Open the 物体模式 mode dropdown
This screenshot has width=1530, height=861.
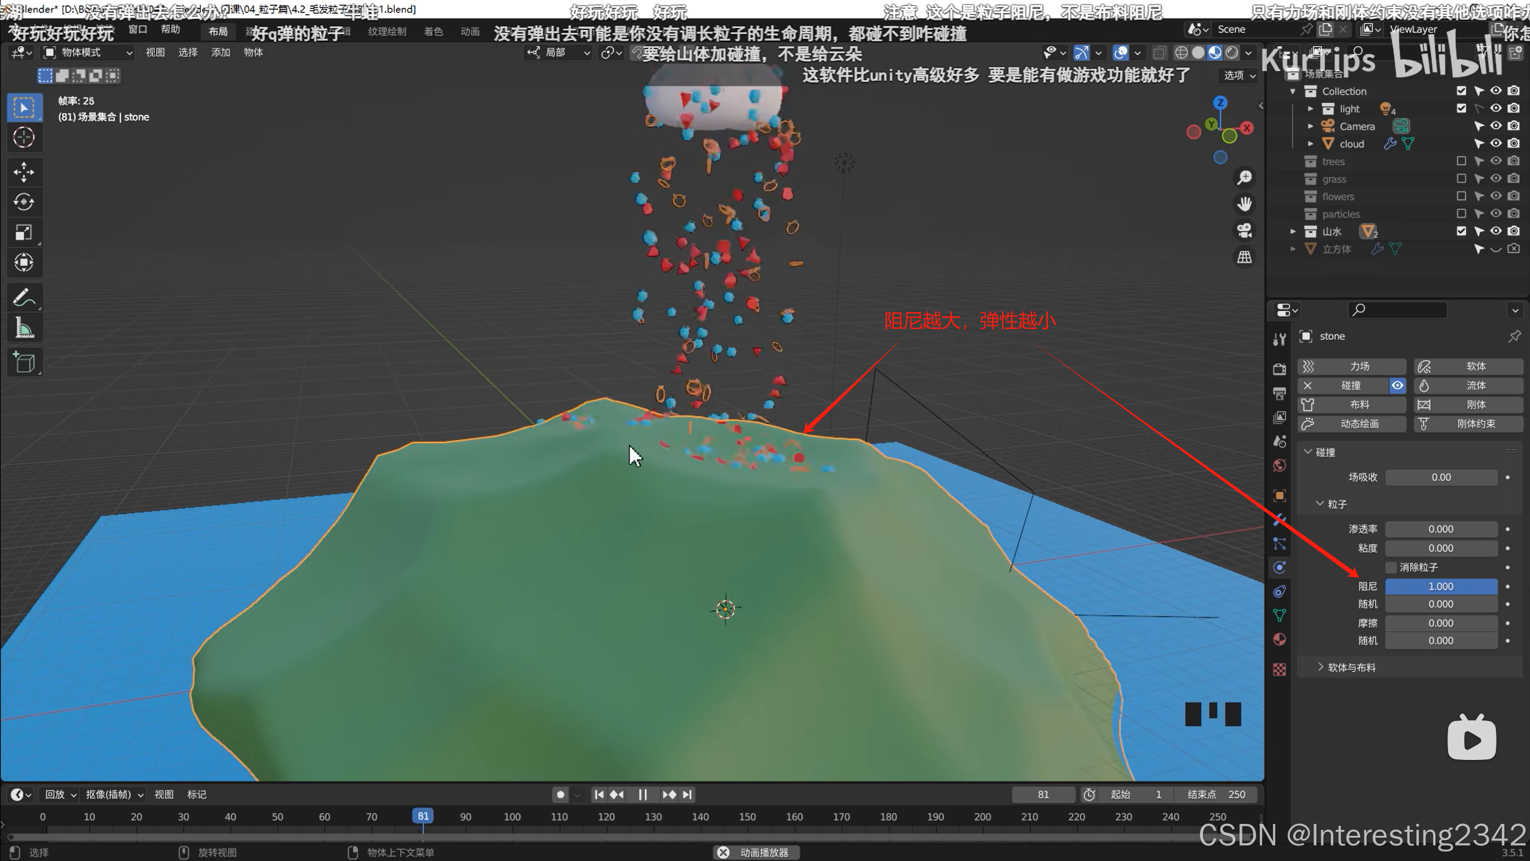click(87, 53)
